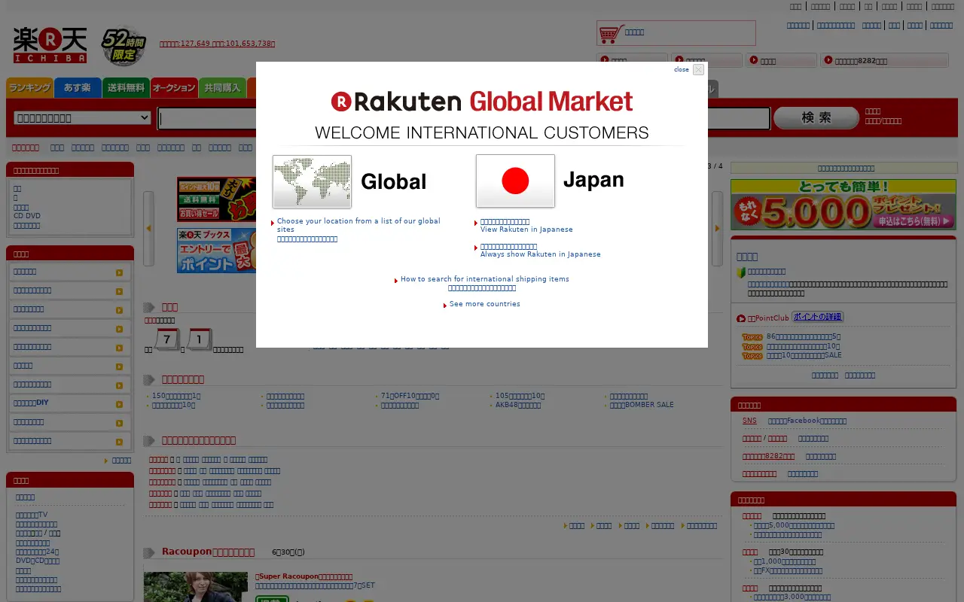Click the link containing 127,649
The height and width of the screenshot is (602, 964).
tap(217, 44)
